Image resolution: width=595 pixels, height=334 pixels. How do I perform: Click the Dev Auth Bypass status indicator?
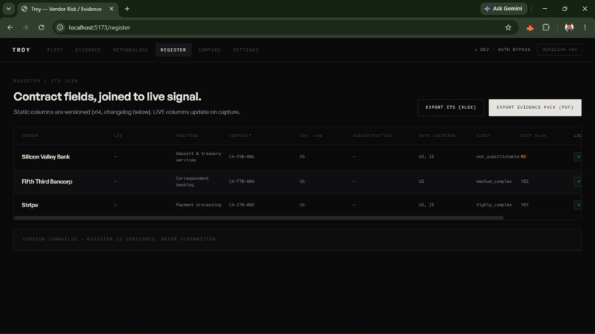[503, 49]
